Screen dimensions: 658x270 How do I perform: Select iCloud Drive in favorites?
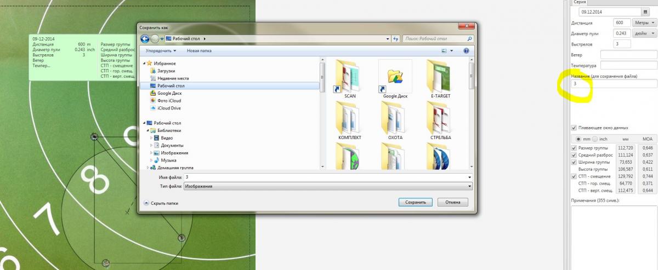(x=168, y=108)
